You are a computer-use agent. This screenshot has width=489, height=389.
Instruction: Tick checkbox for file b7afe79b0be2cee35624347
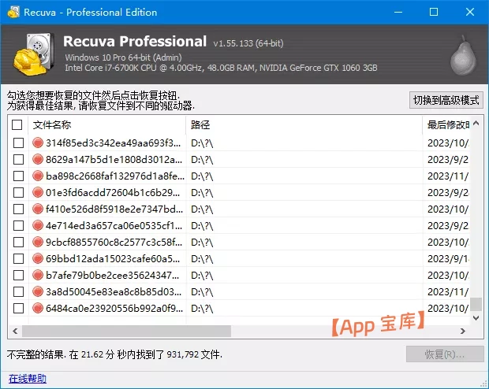pos(18,275)
